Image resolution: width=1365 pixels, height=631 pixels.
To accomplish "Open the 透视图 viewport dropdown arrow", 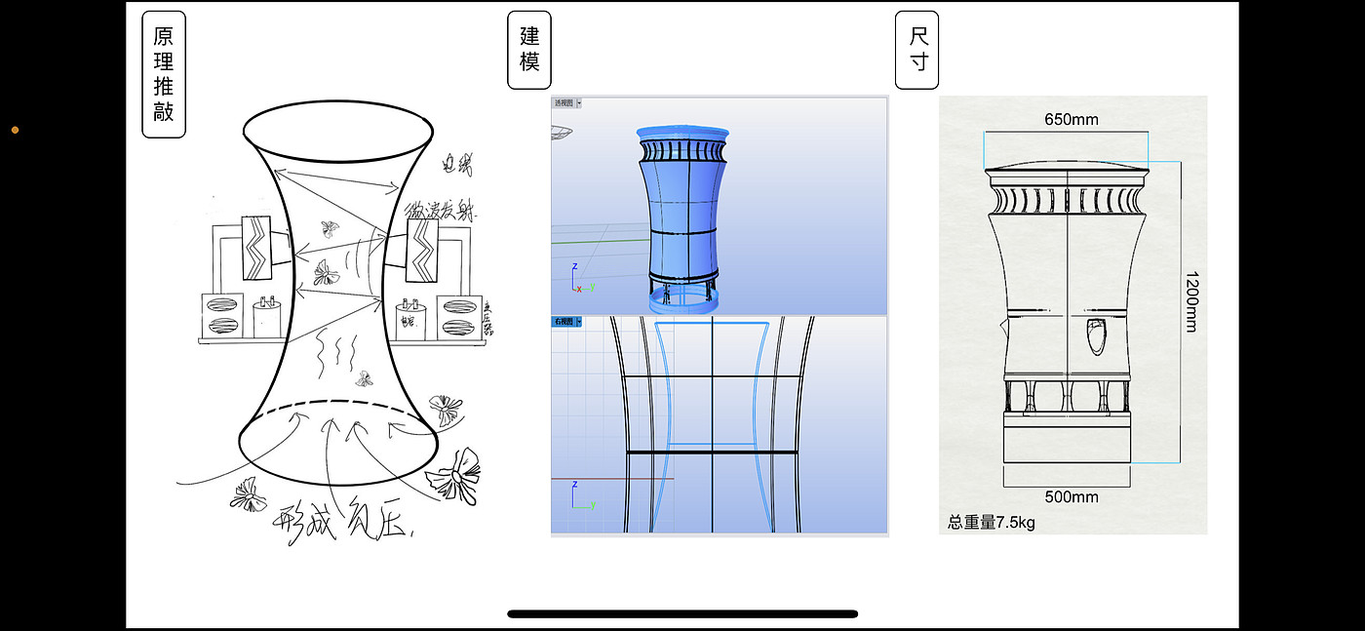I will click(x=579, y=102).
